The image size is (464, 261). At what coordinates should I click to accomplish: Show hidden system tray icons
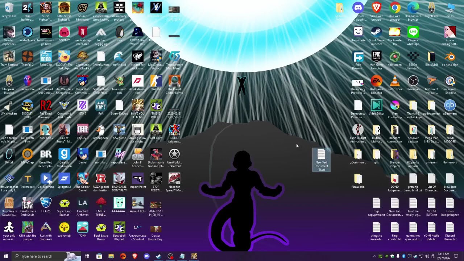(374, 256)
